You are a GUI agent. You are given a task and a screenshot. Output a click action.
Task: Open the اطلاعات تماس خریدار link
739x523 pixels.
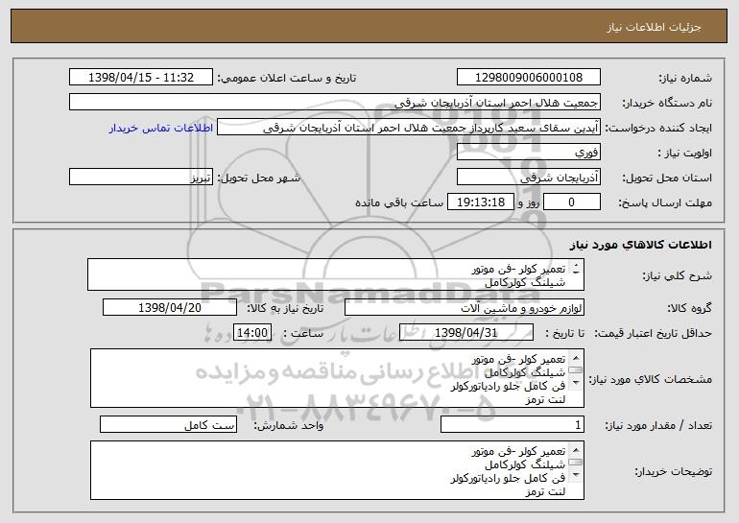click(160, 129)
